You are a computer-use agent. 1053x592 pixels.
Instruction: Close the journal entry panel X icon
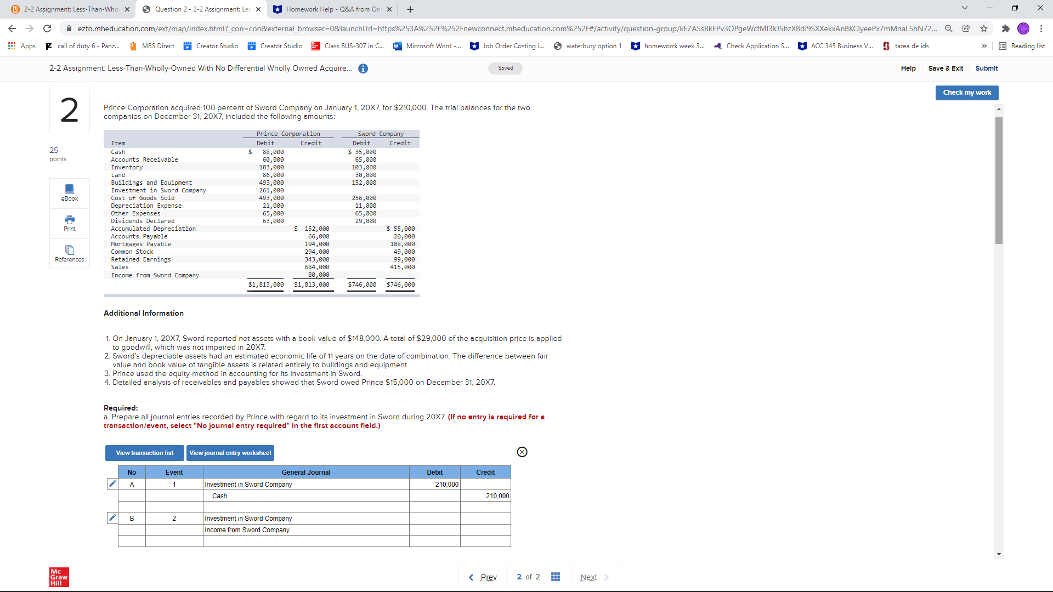pos(522,452)
